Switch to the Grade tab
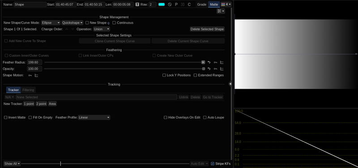This screenshot has width=358, height=168. pos(202,4)
